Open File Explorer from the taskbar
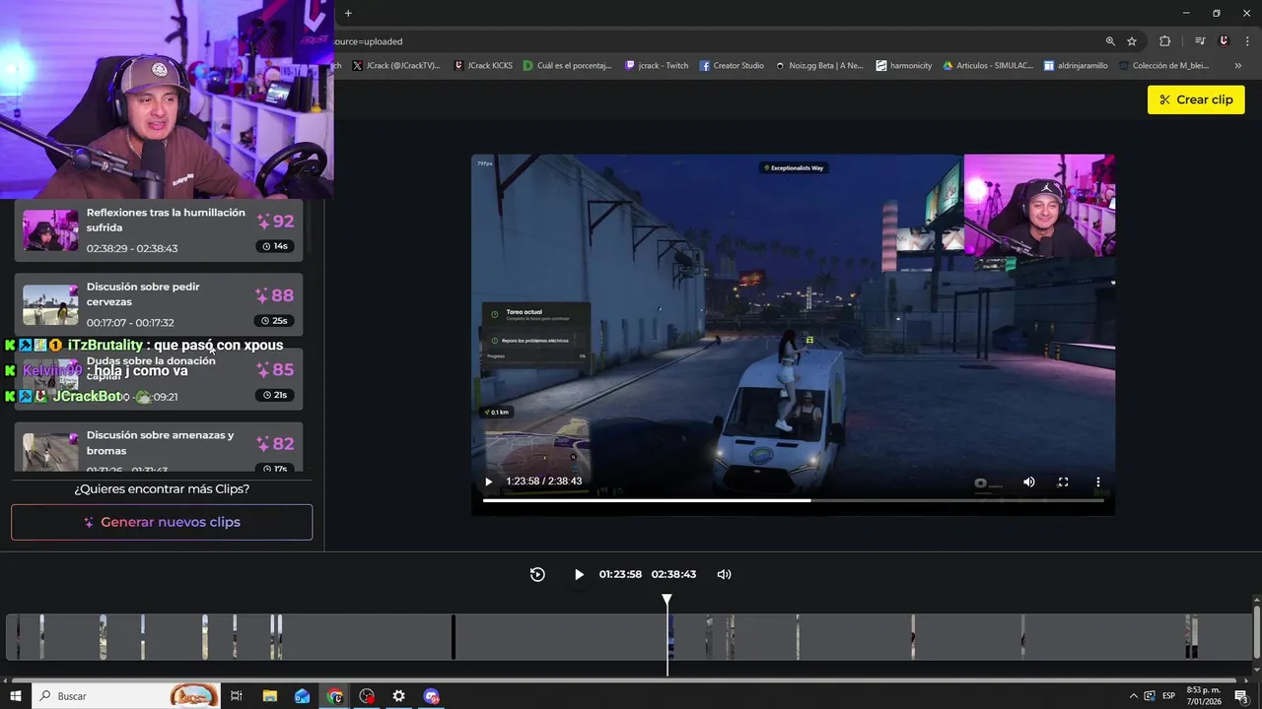The width and height of the screenshot is (1262, 709). point(269,696)
